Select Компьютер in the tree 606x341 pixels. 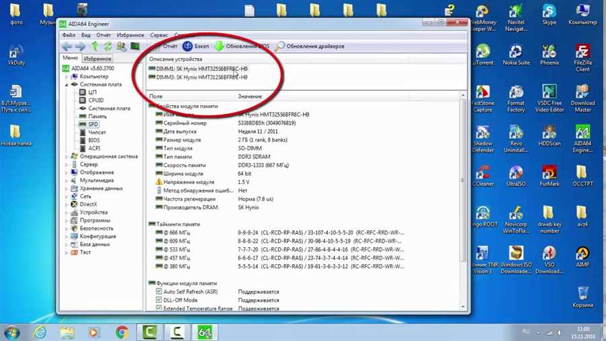[94, 77]
